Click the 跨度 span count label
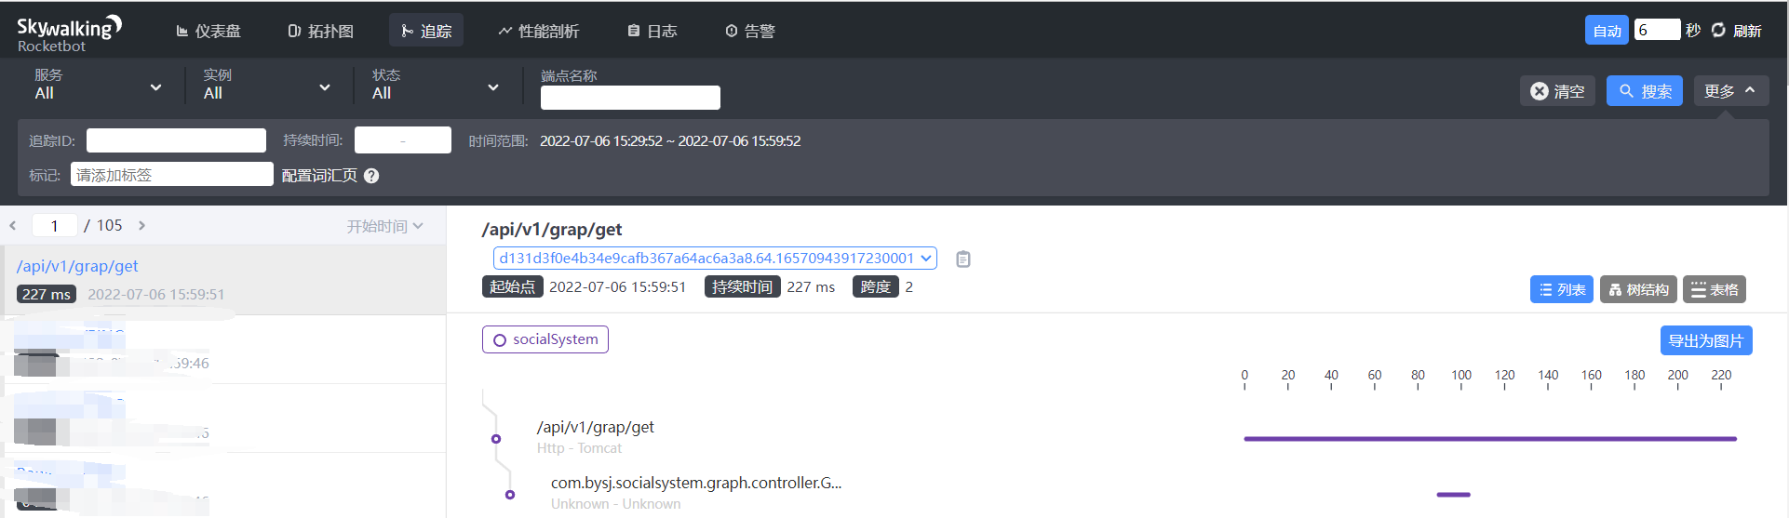This screenshot has width=1789, height=518. click(x=875, y=286)
